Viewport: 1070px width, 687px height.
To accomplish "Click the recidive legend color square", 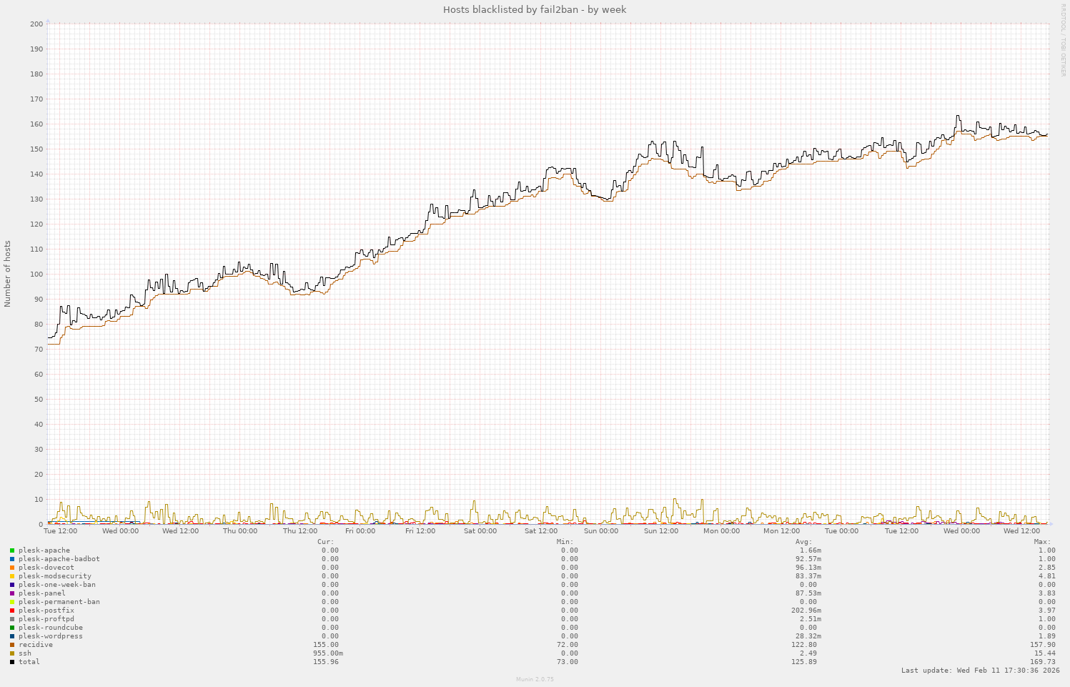I will [12, 645].
